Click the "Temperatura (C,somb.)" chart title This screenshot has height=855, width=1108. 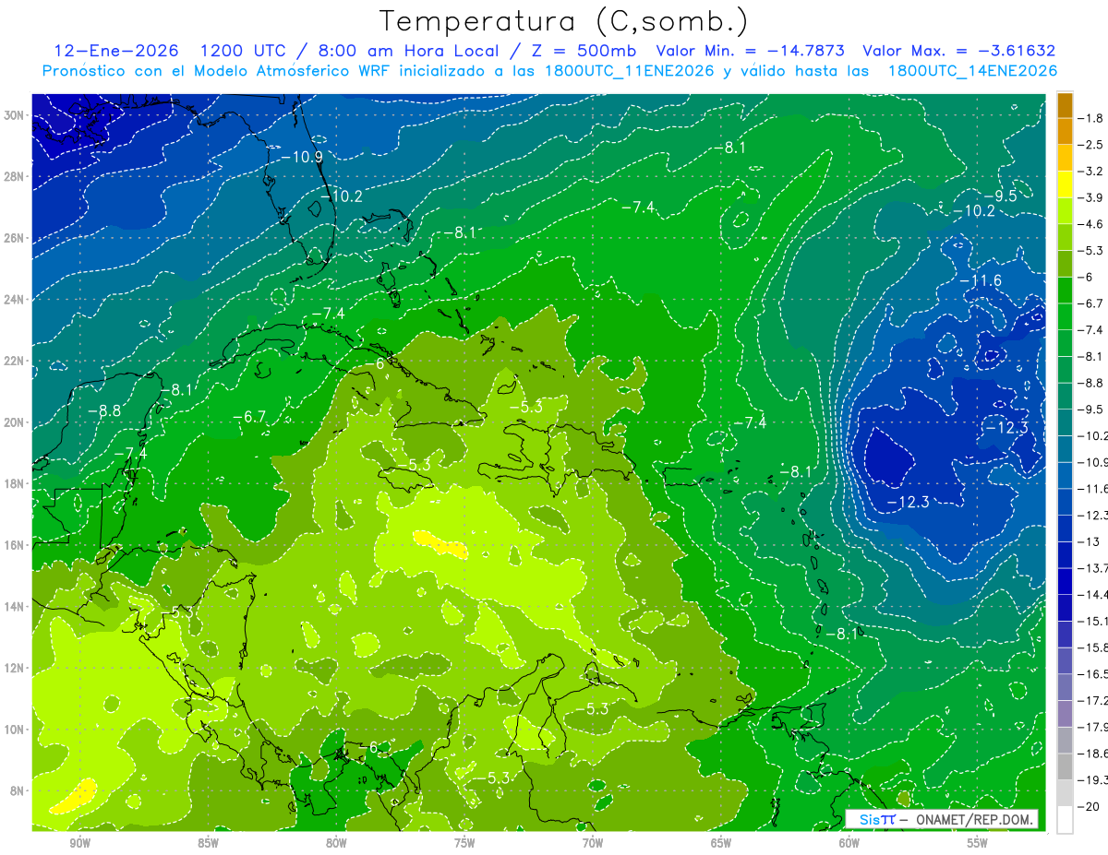(563, 21)
